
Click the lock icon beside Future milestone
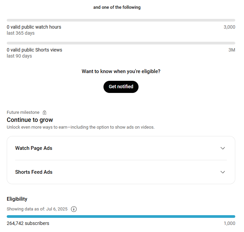(x=44, y=112)
